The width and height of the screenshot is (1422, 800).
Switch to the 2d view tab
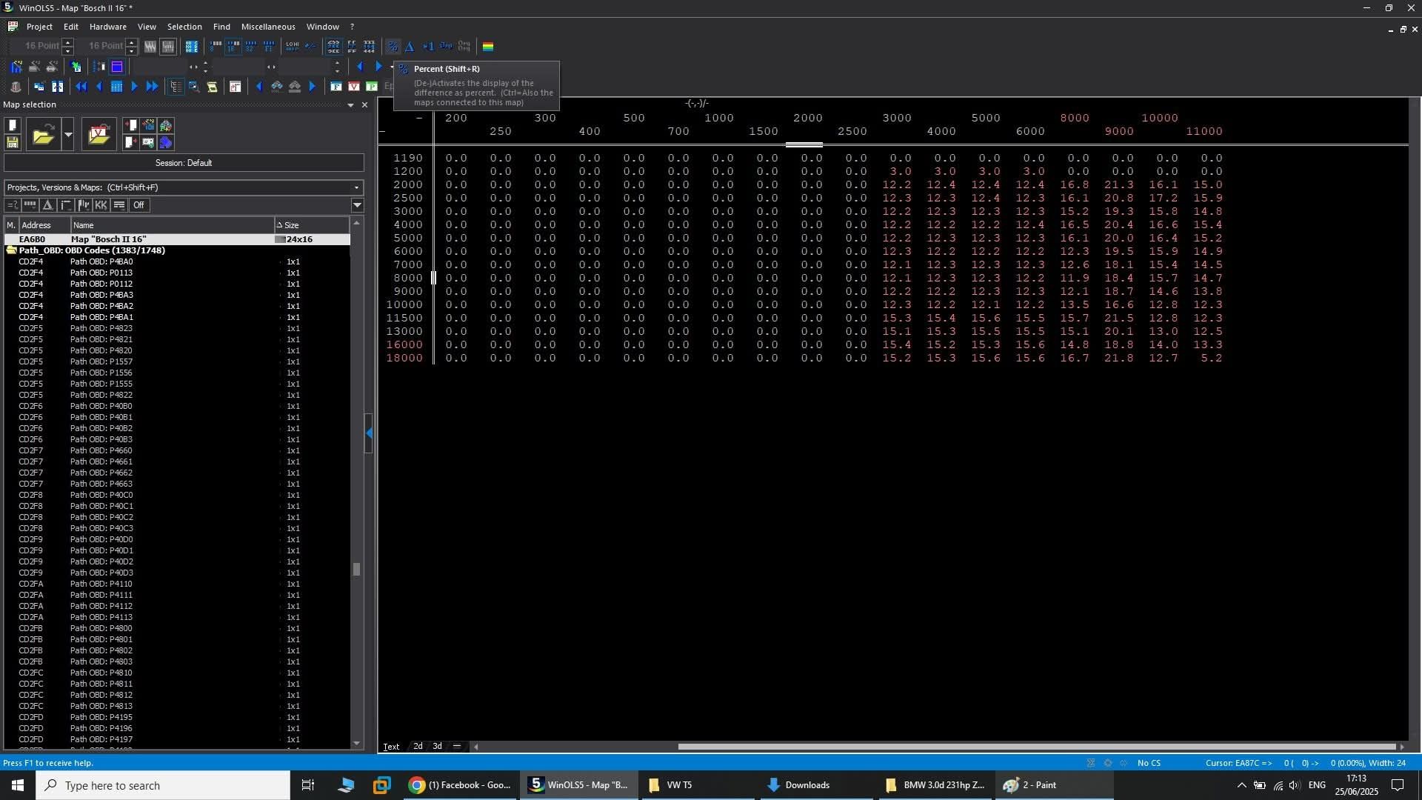(418, 746)
